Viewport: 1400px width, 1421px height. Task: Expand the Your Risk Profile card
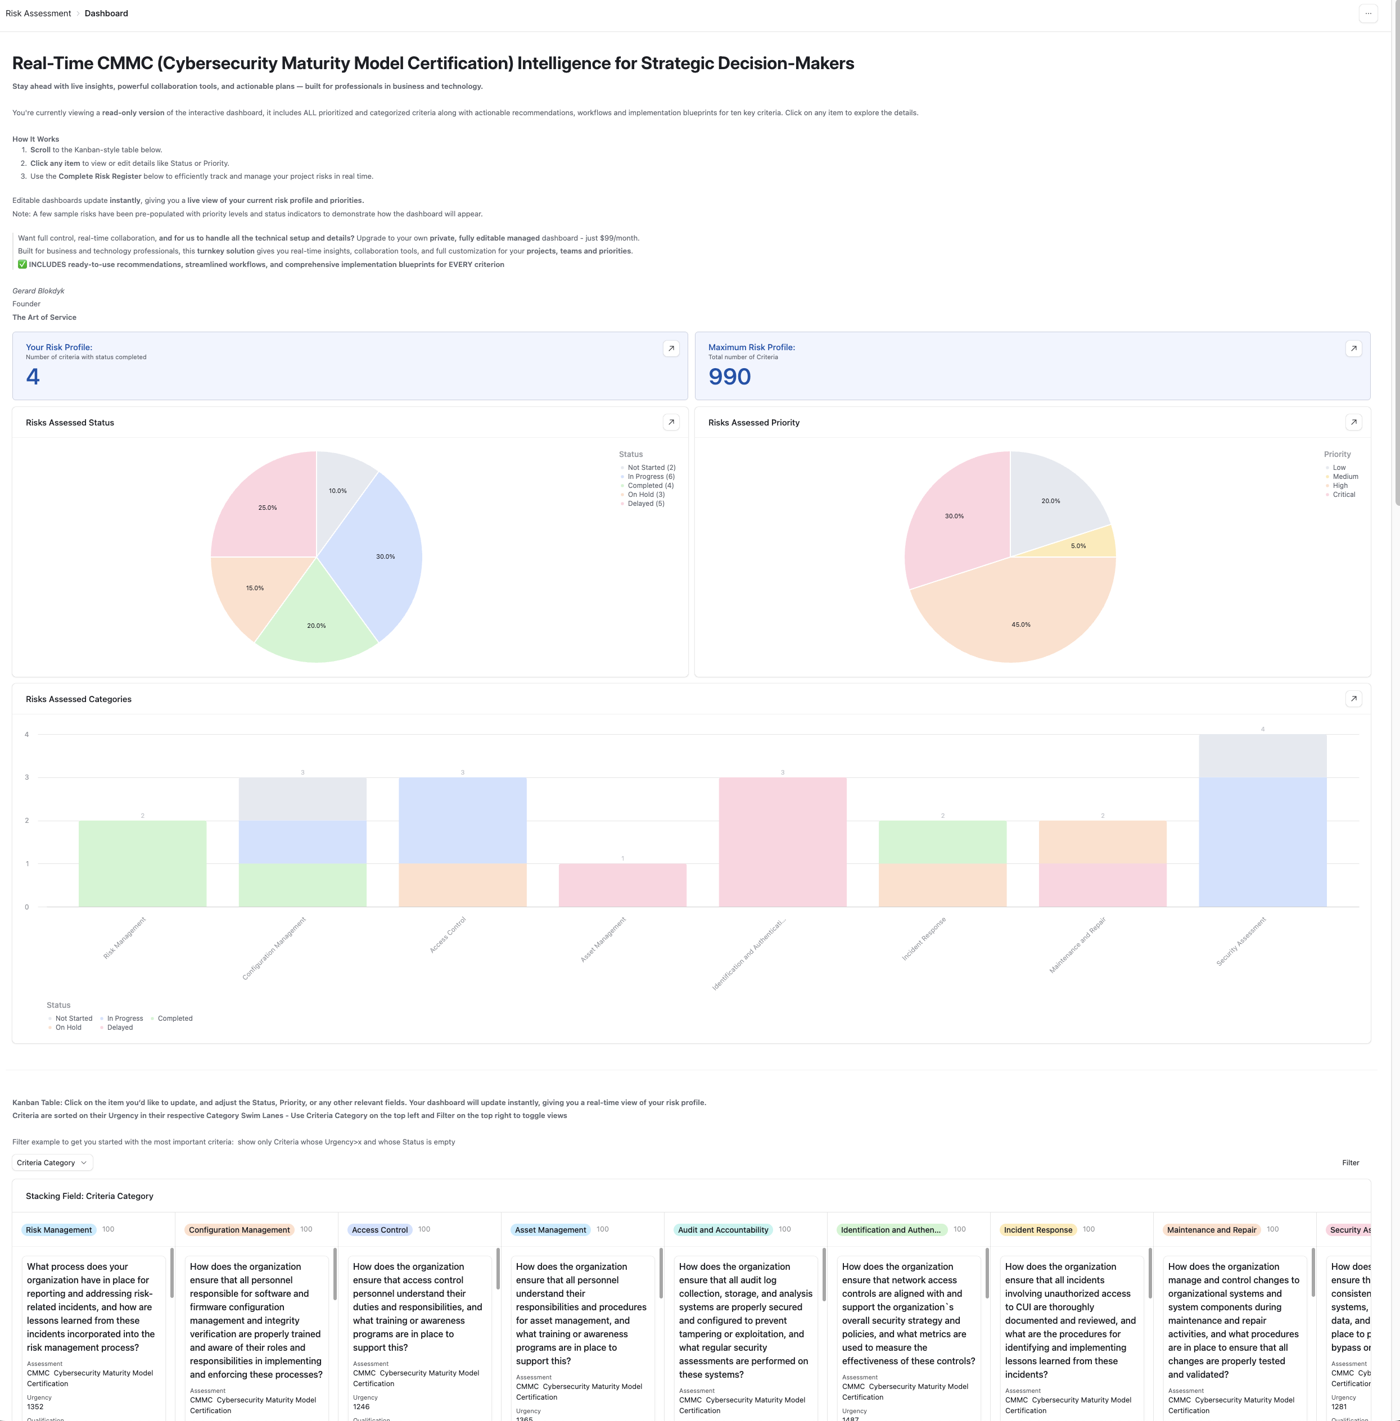[671, 349]
